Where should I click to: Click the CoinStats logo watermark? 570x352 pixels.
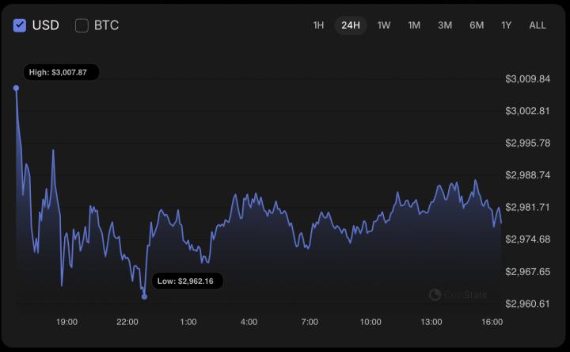pyautogui.click(x=458, y=295)
